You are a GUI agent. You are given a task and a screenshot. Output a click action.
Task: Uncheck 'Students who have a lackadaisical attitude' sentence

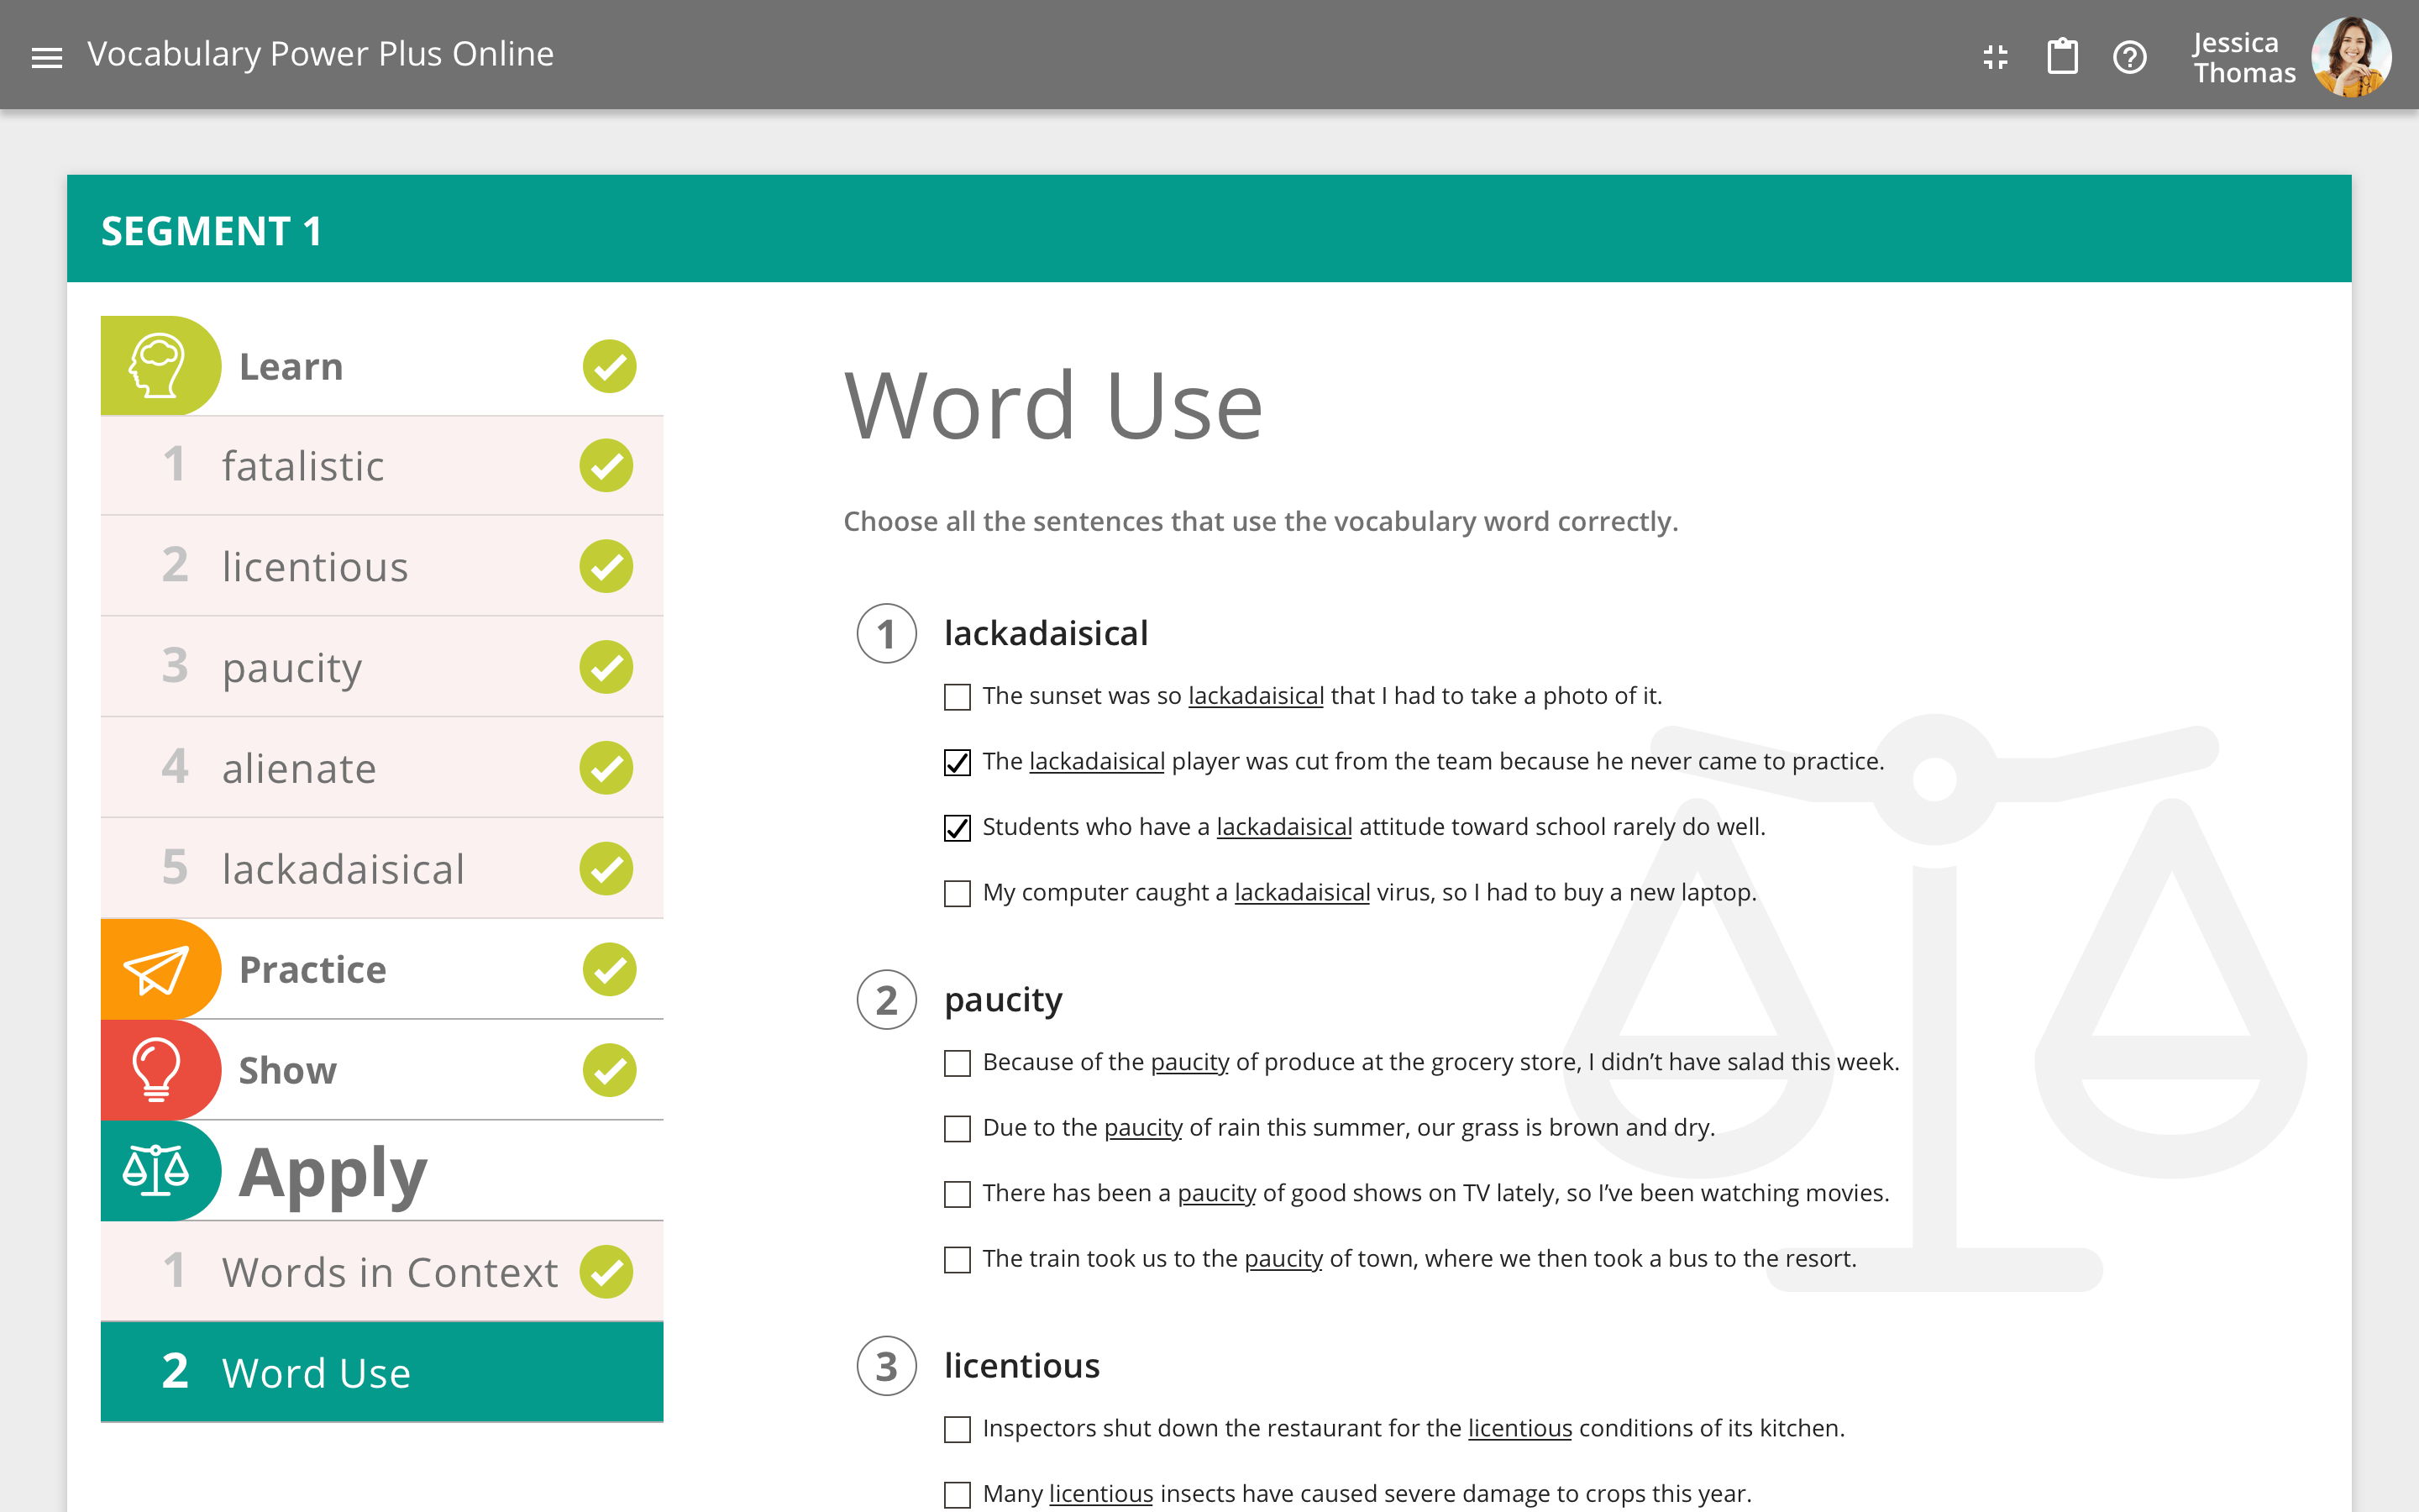tap(958, 828)
